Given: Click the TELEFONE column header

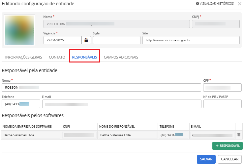Looking at the screenshot, I should point(167,126).
